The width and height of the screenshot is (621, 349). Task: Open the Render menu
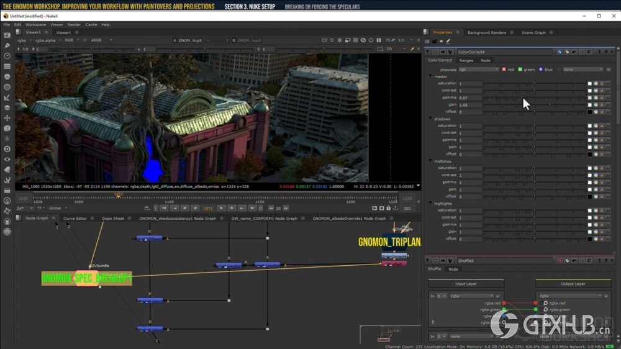coord(74,25)
